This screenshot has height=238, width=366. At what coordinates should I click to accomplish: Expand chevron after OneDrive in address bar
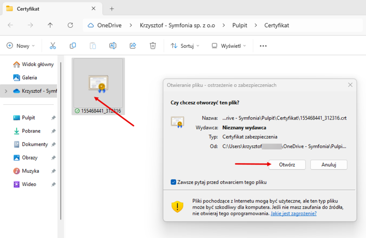[131, 25]
